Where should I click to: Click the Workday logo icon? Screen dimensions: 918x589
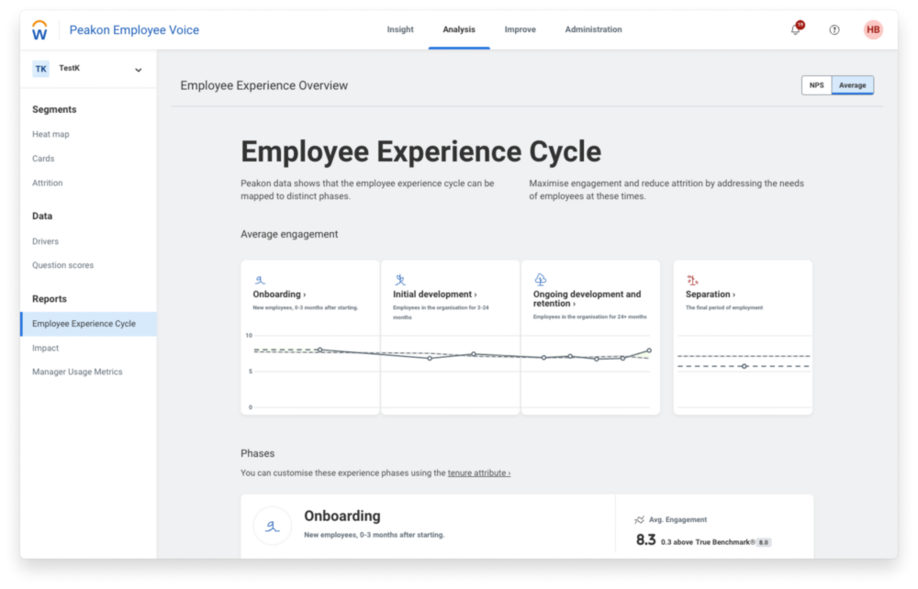(39, 30)
